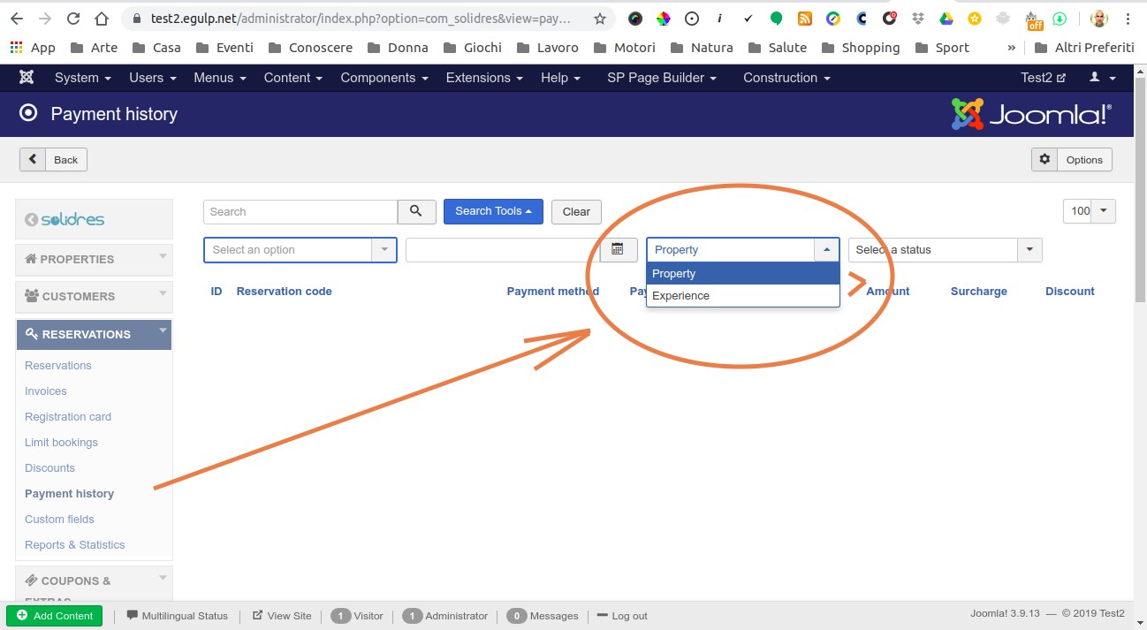Go to browser home page icon
Image resolution: width=1147 pixels, height=630 pixels.
[102, 19]
